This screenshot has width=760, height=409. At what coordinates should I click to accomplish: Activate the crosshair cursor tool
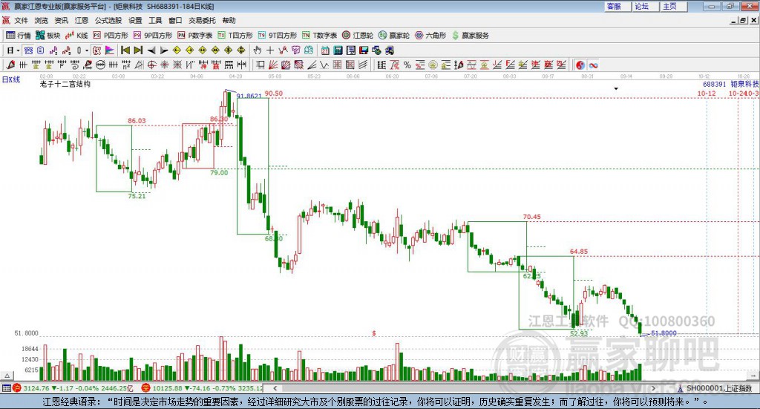[x=270, y=50]
